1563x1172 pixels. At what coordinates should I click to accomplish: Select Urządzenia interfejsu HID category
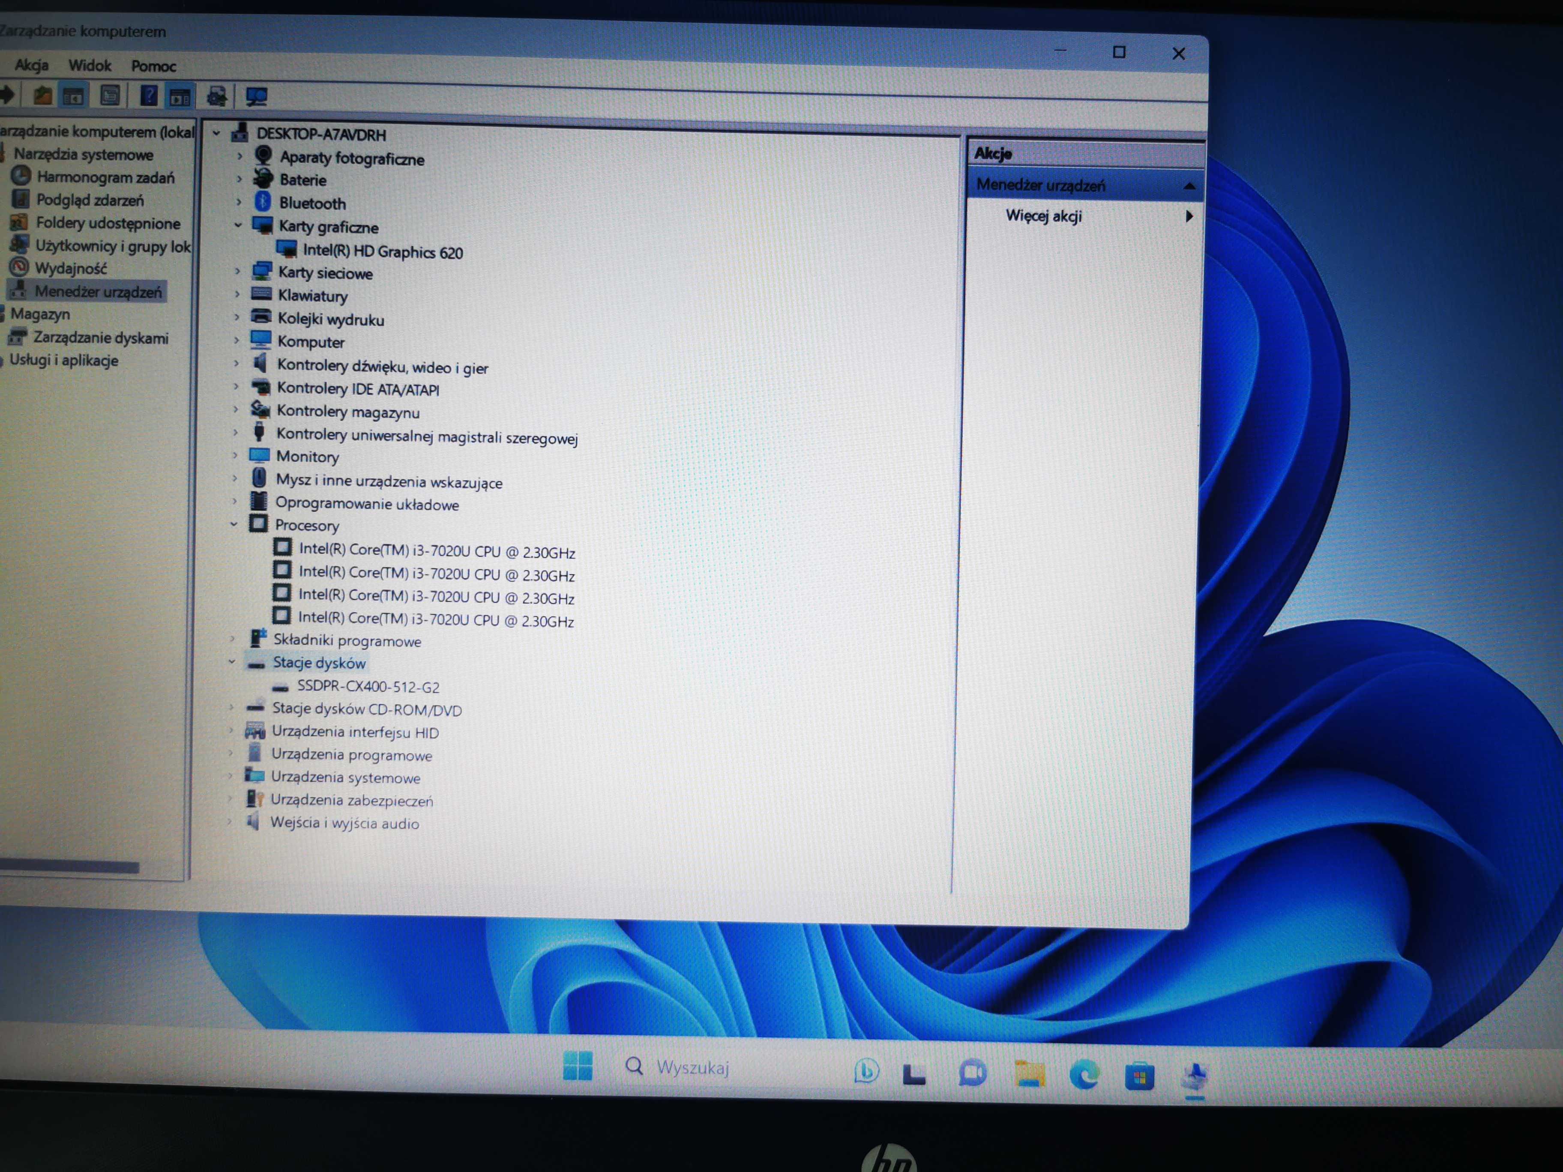point(355,732)
